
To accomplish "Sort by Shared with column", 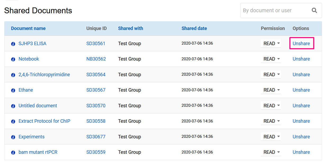I will (x=131, y=28).
